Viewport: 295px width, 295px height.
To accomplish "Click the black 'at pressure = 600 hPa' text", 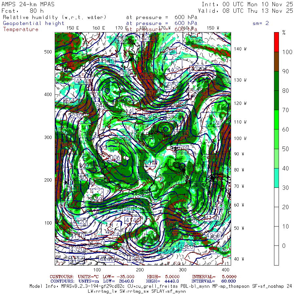I will (162, 17).
